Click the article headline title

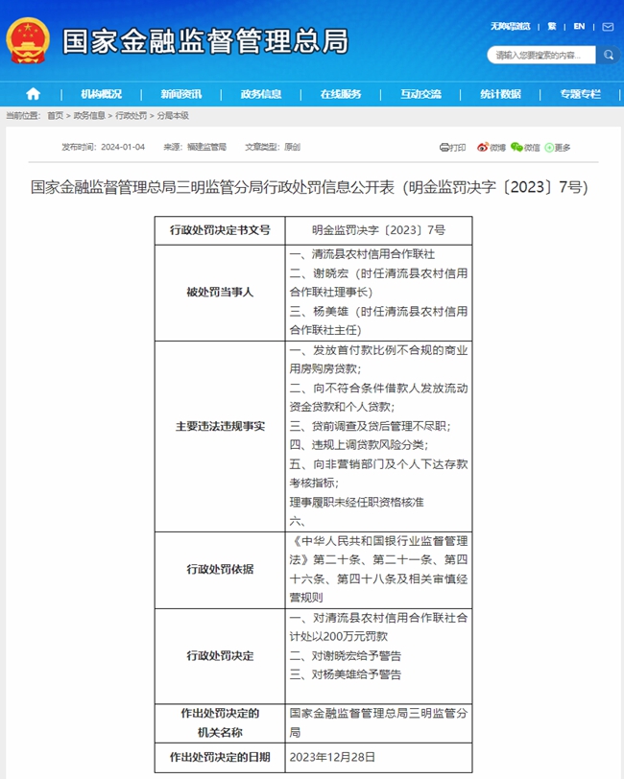click(309, 187)
